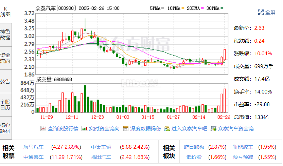Click 新能源车 change value (1.95%)
This screenshot has width=283, height=166.
click(x=267, y=147)
